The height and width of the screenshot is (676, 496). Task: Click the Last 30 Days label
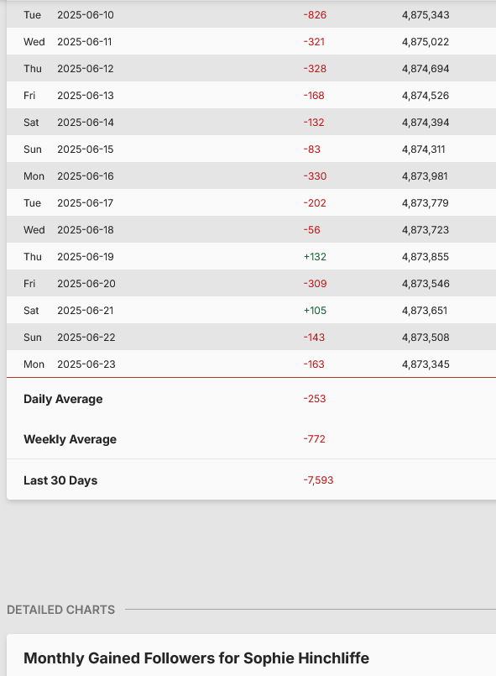point(60,480)
